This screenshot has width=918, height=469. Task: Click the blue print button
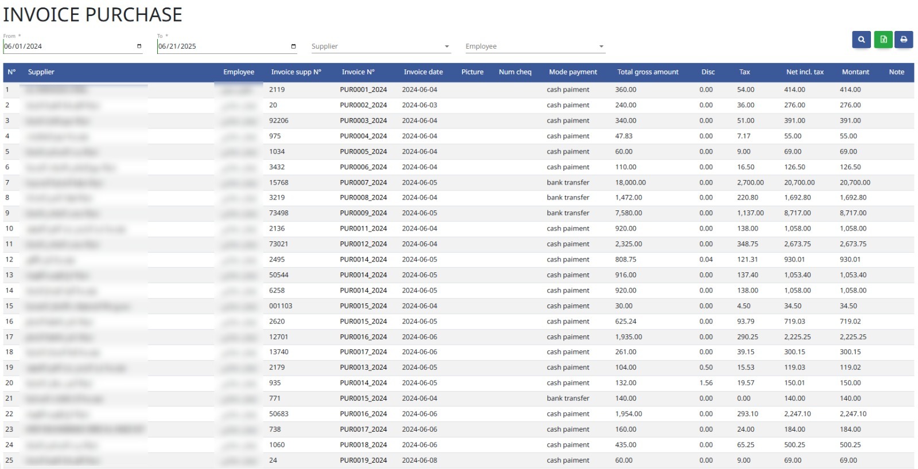click(x=904, y=40)
